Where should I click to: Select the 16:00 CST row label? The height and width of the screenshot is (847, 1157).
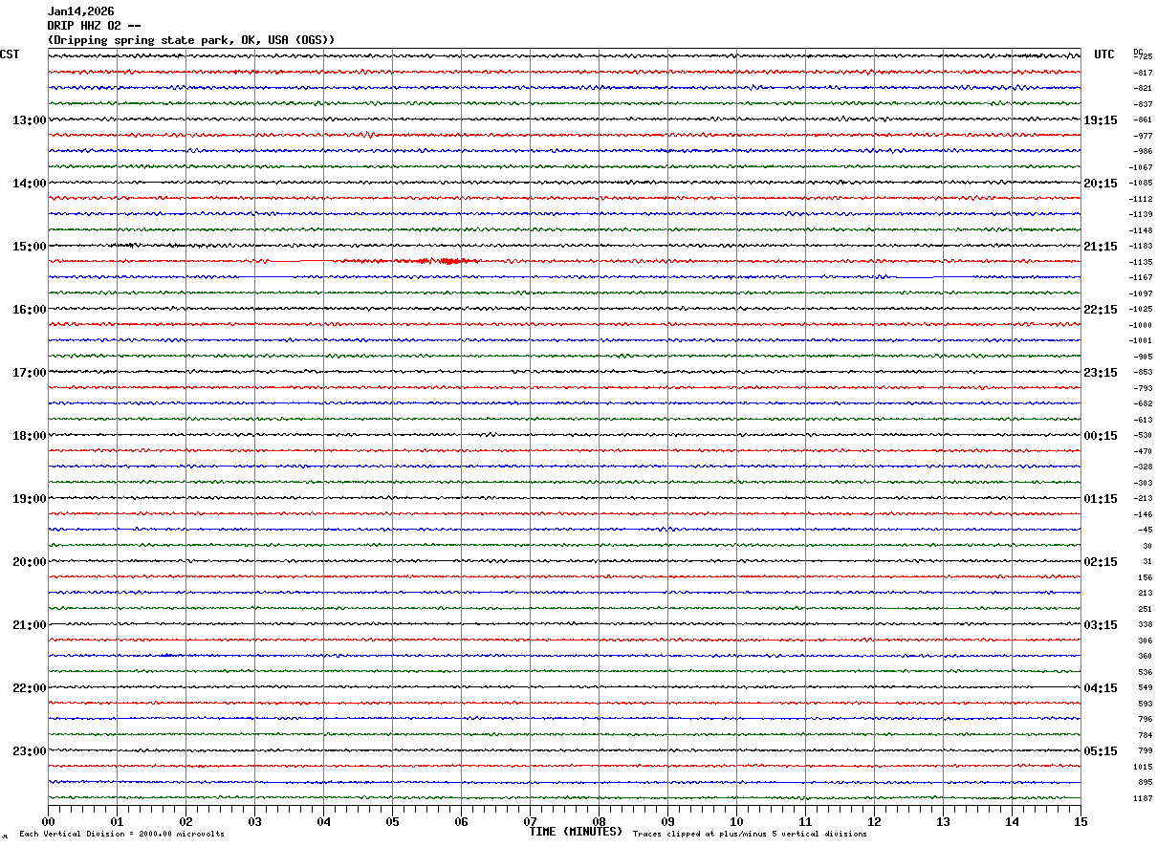coord(29,310)
